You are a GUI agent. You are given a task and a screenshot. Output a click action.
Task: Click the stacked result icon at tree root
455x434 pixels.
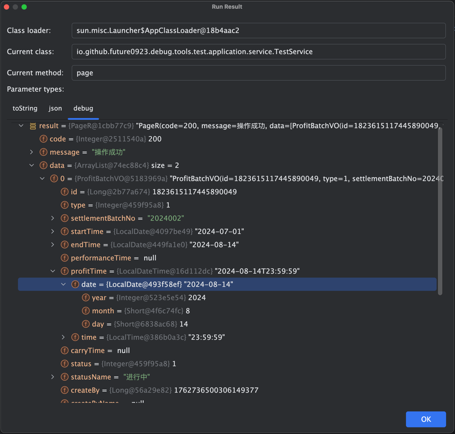tap(33, 126)
